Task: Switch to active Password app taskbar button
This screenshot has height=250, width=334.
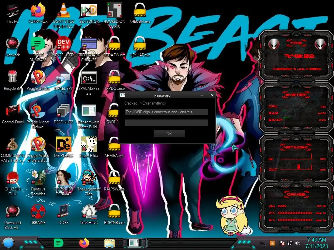Action: click(135, 243)
